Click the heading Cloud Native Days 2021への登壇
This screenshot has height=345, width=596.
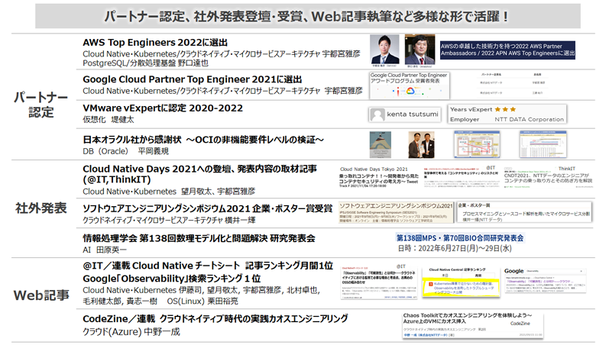199,174
